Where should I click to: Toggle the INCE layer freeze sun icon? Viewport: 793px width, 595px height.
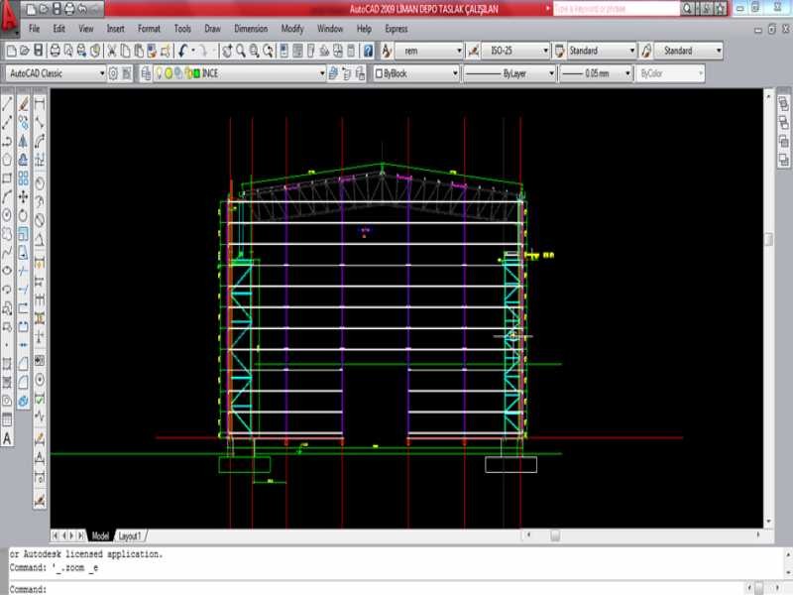pyautogui.click(x=169, y=73)
